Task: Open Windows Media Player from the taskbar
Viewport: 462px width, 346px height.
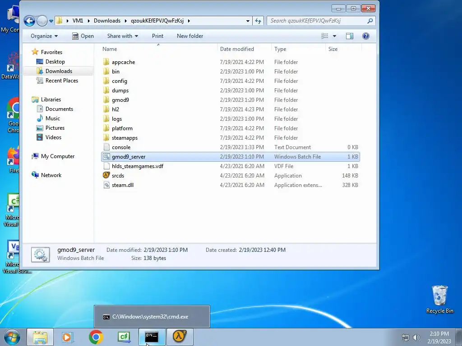Action: 68,337
